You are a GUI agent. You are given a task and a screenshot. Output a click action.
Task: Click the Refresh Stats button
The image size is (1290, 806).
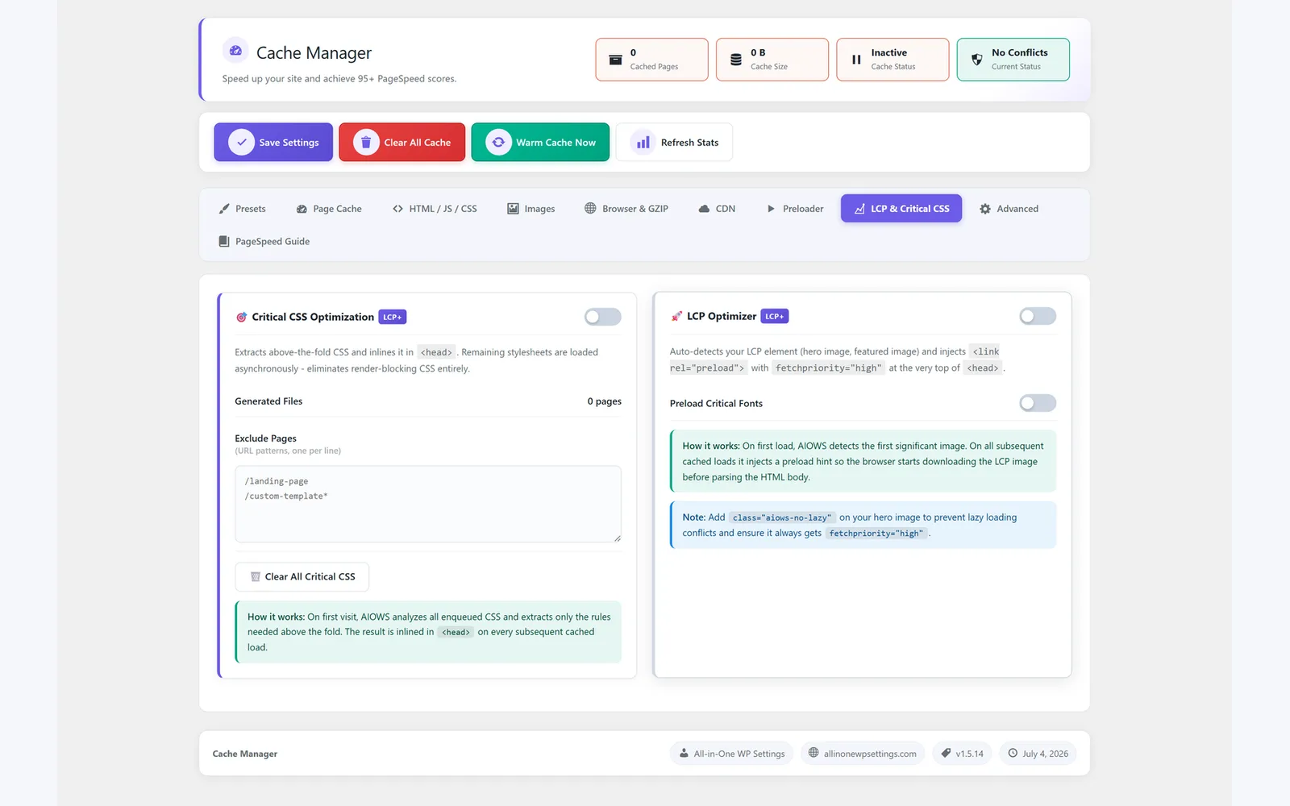tap(674, 143)
